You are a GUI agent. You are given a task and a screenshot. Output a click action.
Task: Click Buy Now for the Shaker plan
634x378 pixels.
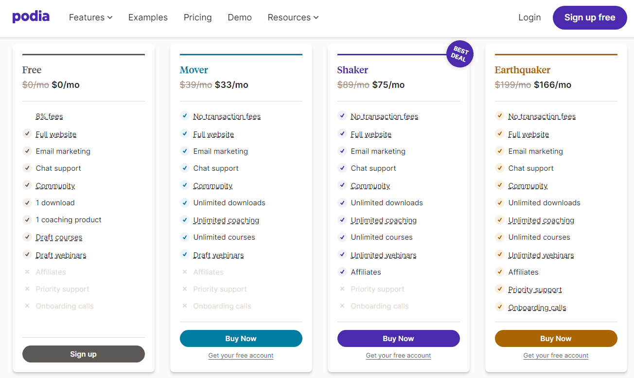click(399, 339)
